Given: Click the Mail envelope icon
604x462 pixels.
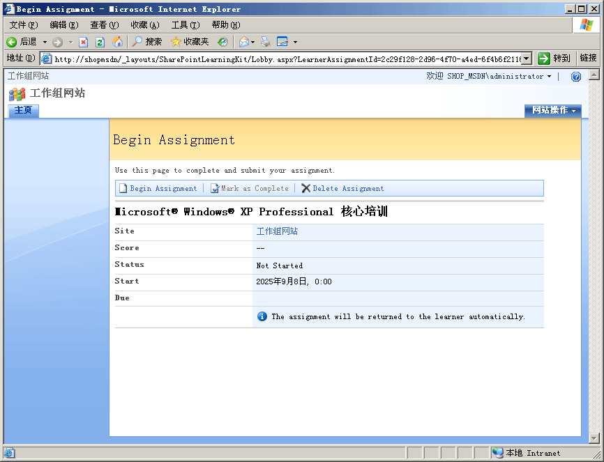Looking at the screenshot, I should click(x=243, y=42).
